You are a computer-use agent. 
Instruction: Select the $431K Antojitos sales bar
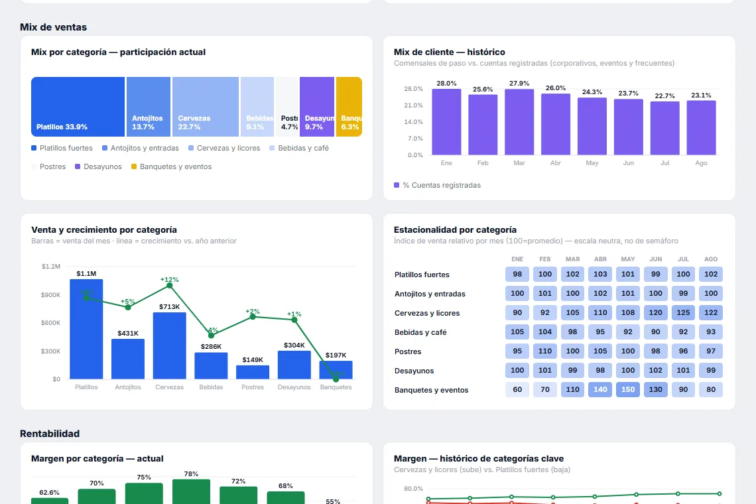pyautogui.click(x=128, y=359)
